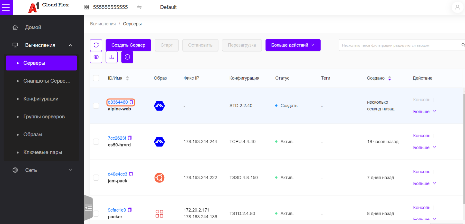Click the Перезагрузка button
Viewport: 465px width, 224px height.
coord(242,45)
